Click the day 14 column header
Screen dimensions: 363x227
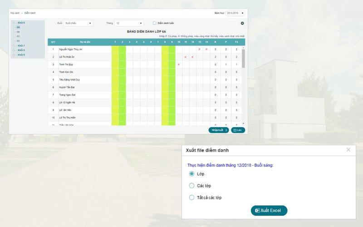(x=206, y=42)
